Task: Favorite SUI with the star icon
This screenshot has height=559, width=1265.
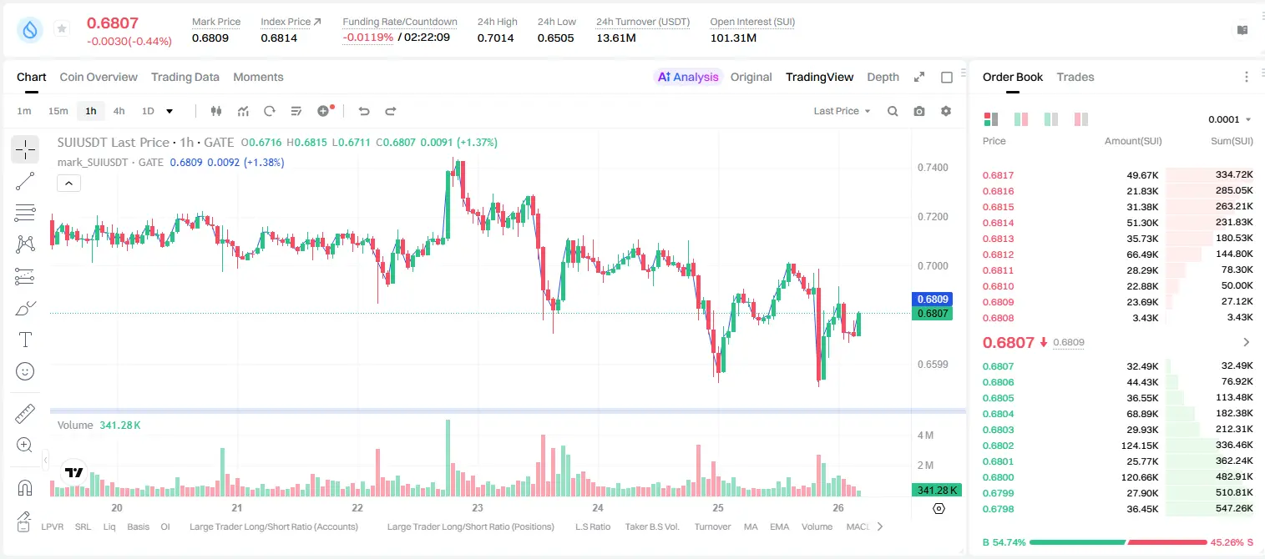Action: coord(62,29)
